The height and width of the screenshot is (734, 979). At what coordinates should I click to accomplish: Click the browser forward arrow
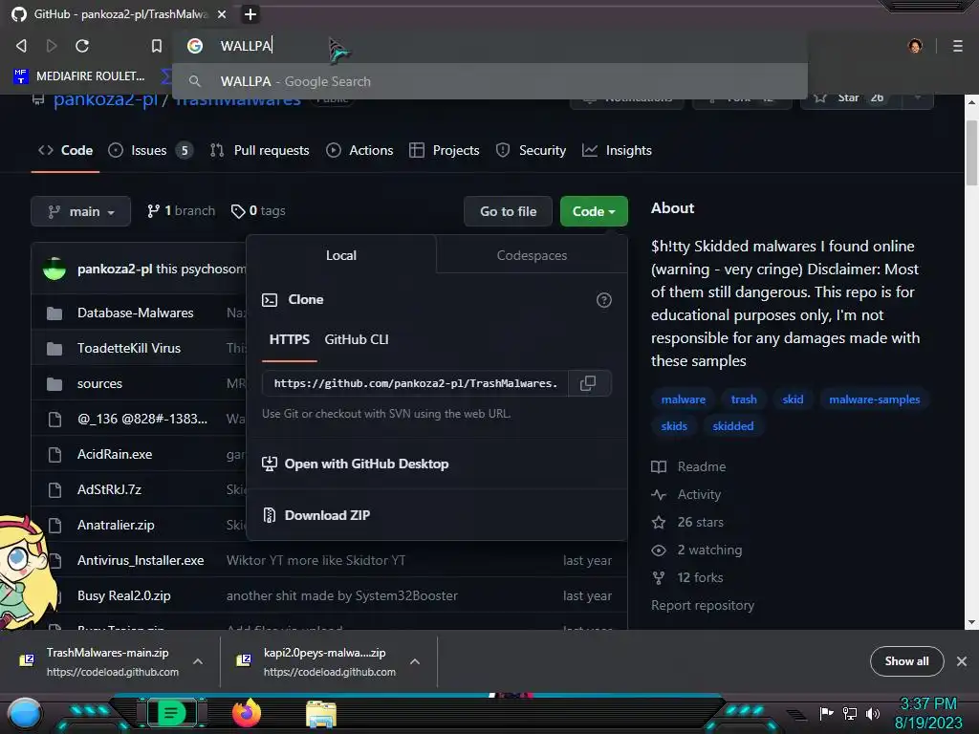52,46
